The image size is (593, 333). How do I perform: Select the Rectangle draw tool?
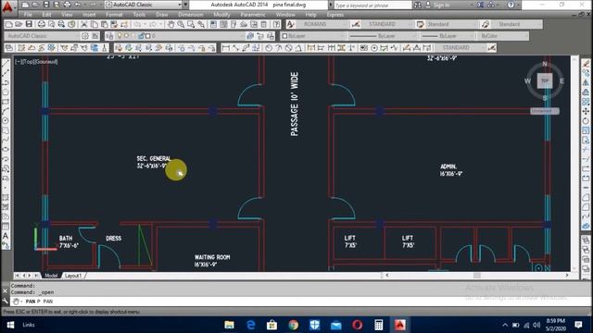point(6,101)
